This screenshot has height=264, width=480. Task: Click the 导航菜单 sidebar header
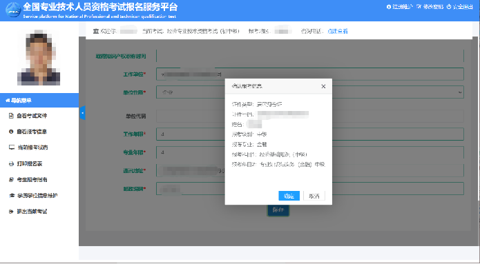39,100
